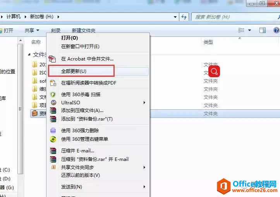Viewport: 280px width, 197px height.
Task: Click the ISO folder icon
Action: pyautogui.click(x=34, y=73)
